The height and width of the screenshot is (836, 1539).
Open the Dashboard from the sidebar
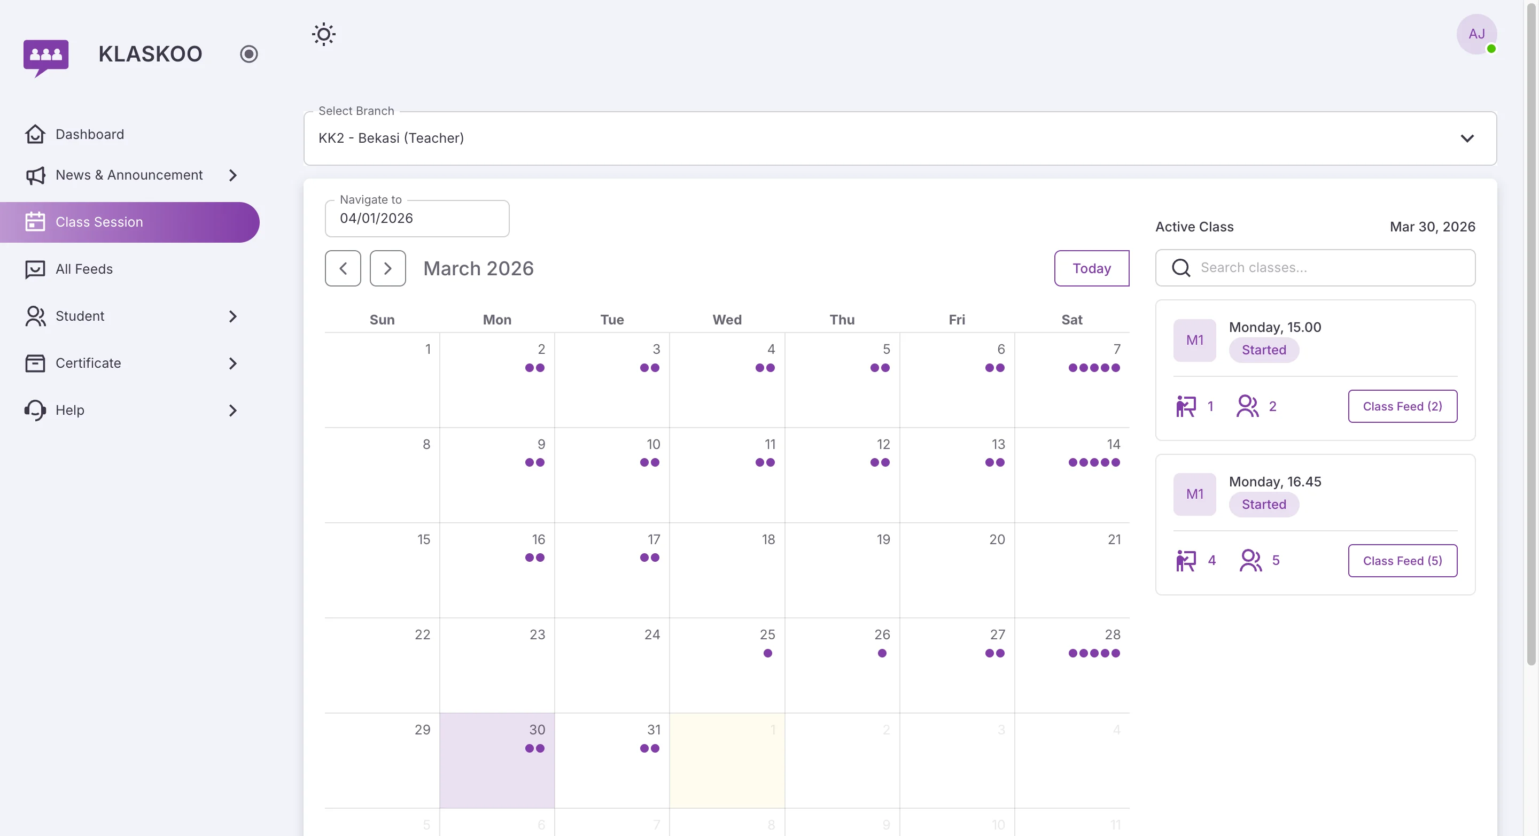[89, 134]
